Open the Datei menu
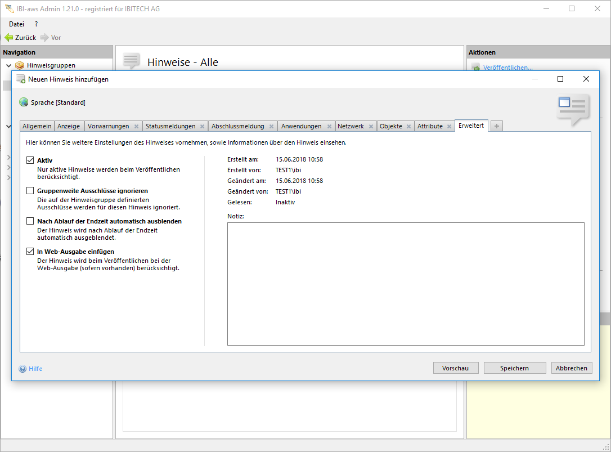Image resolution: width=611 pixels, height=452 pixels. [16, 24]
